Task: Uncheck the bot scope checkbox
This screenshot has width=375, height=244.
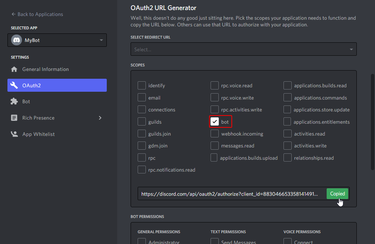Action: (215, 121)
